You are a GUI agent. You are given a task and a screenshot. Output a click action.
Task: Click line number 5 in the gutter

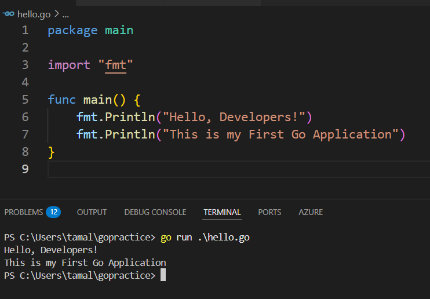[x=25, y=100]
